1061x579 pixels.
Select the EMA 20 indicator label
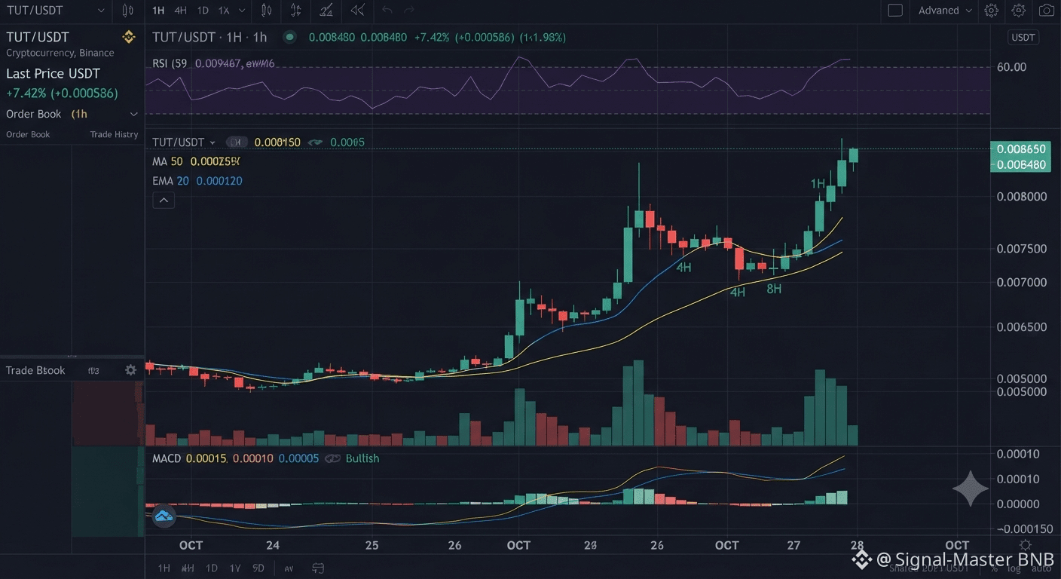point(170,181)
